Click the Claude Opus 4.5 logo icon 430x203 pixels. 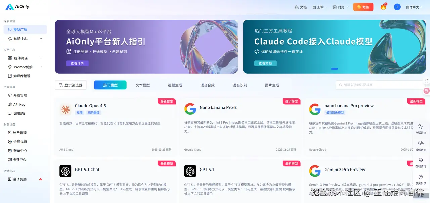point(66,110)
